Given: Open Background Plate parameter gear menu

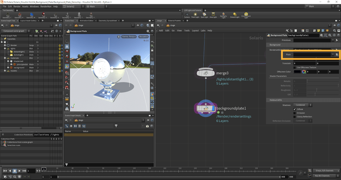Looking at the screenshot, I should pos(321,35).
